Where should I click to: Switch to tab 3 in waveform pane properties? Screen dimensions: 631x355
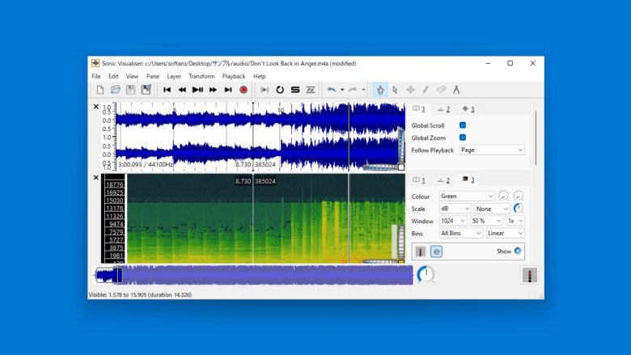[x=468, y=109]
